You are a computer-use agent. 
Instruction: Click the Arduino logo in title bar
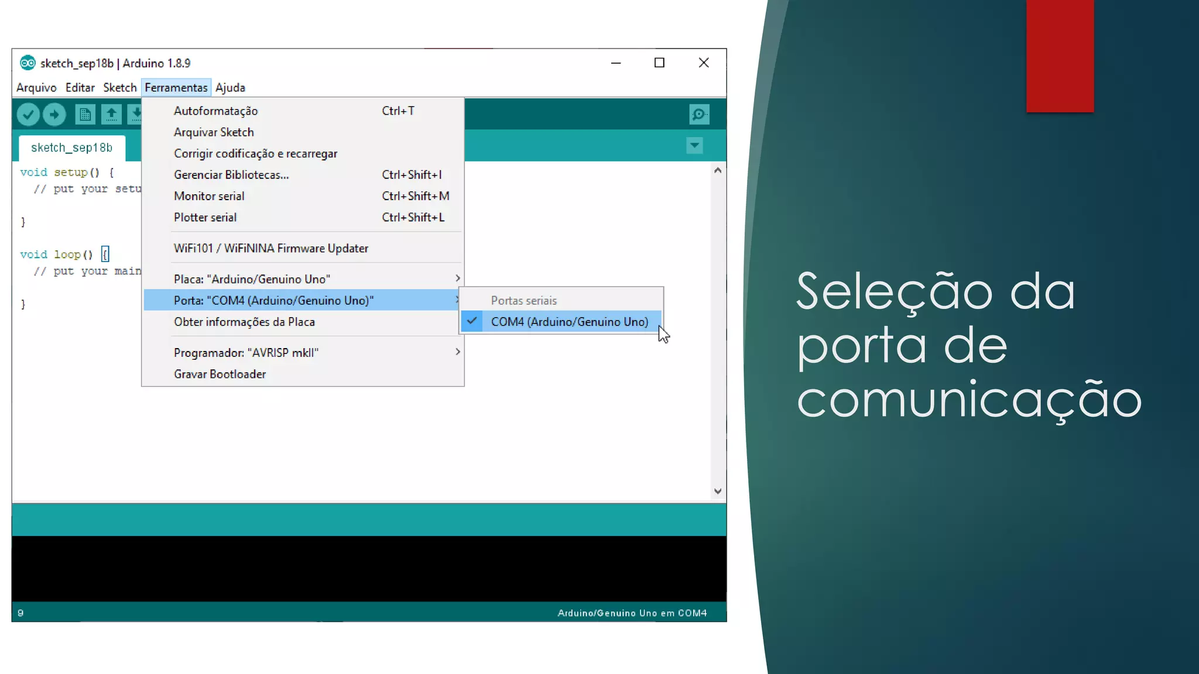[28, 63]
